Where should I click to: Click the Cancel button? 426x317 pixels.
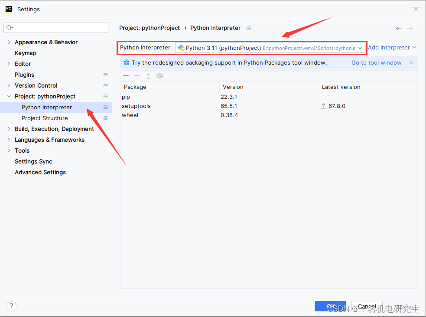click(367, 306)
